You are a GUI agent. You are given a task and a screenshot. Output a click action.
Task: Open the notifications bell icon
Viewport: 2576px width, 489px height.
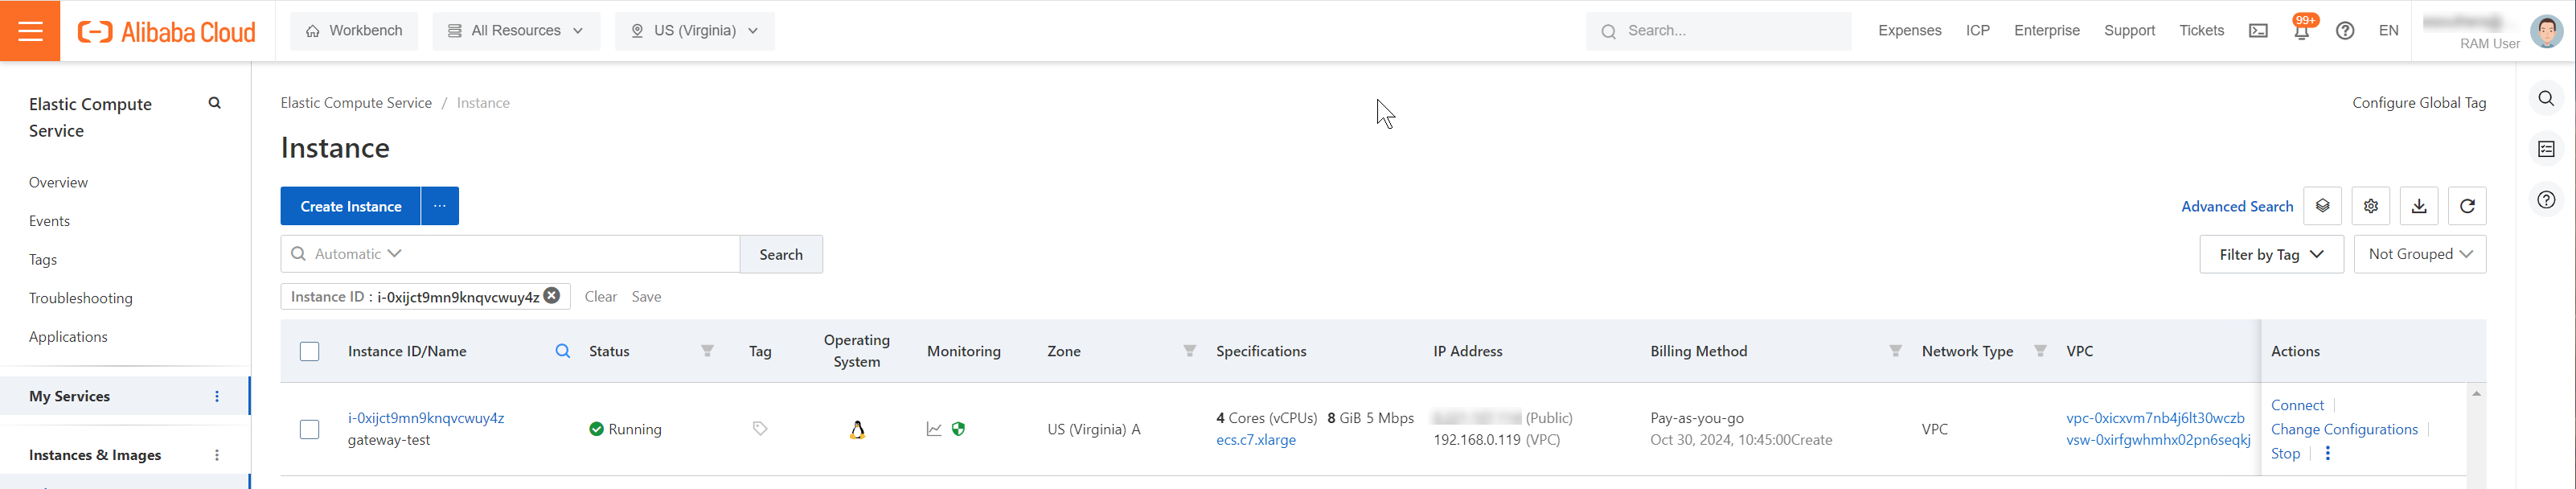click(2302, 30)
